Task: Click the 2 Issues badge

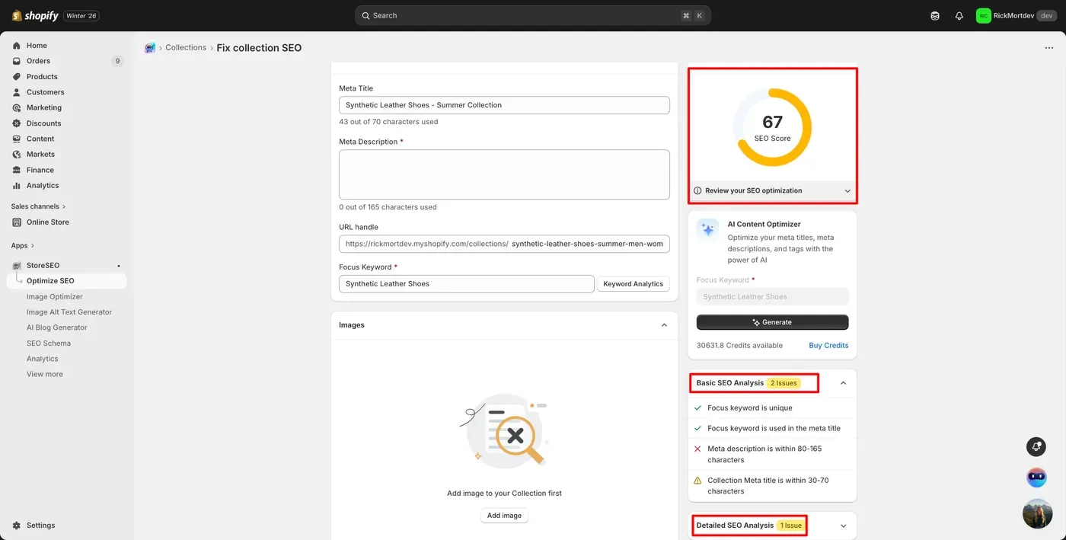Action: click(784, 383)
